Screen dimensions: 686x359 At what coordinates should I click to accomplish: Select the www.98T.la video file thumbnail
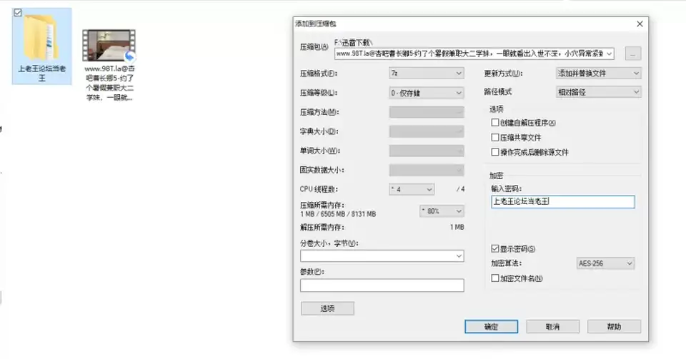click(x=109, y=46)
